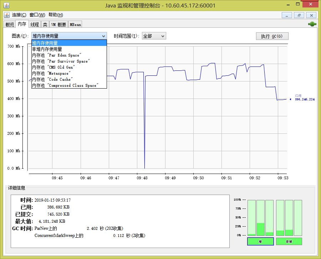
Task: Click the 700 Mb axis label
Action: [14, 46]
